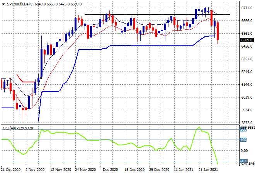The image size is (255, 174).
Task: Click the CCI 100 level label
Action: [x=243, y=140]
